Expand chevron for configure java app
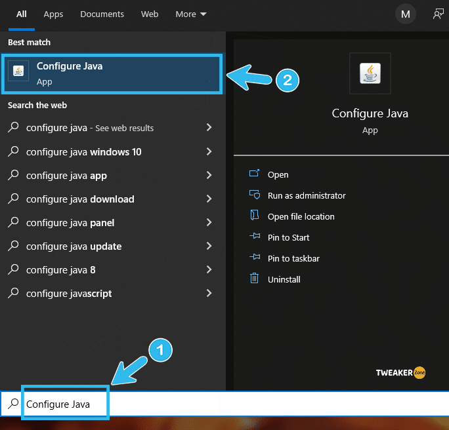The image size is (449, 430). [209, 175]
